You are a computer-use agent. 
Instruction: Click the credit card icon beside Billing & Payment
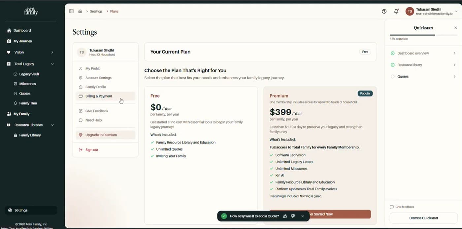point(81,96)
